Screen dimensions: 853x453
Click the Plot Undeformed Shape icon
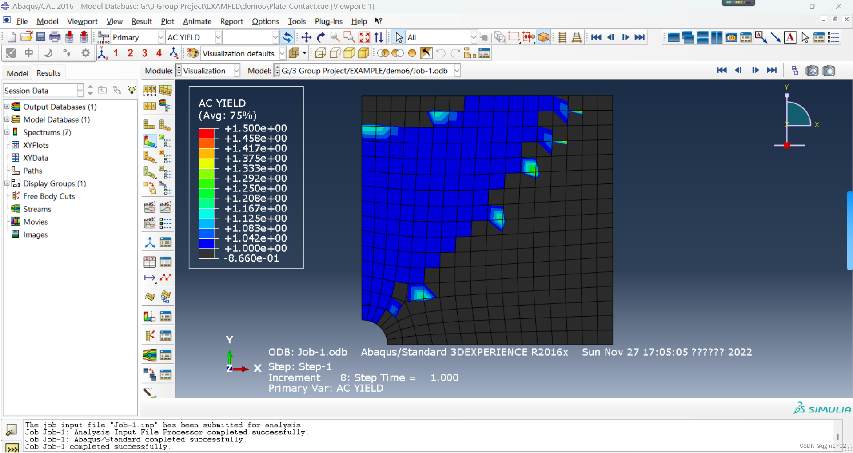point(150,125)
